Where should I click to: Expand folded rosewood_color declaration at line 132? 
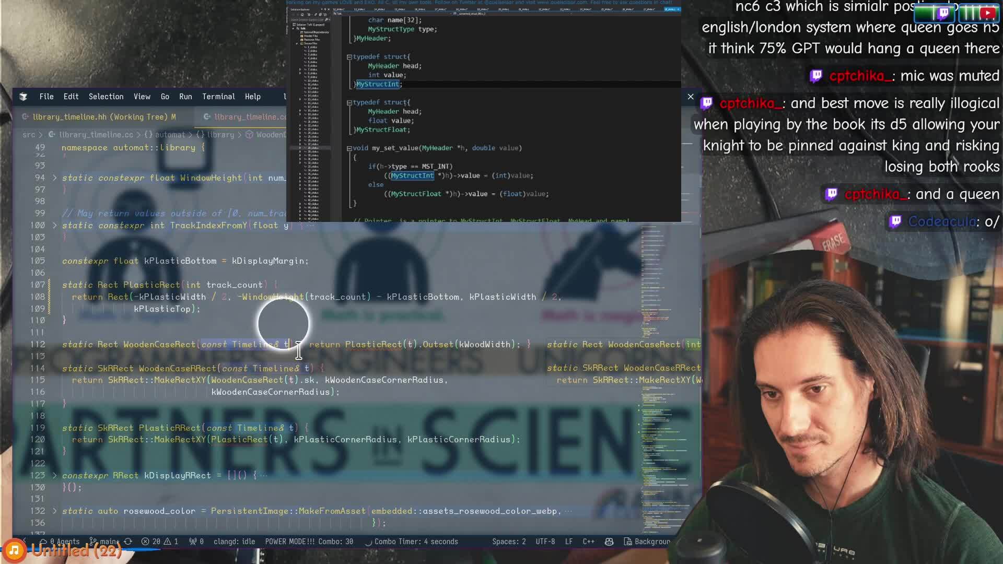(x=55, y=511)
